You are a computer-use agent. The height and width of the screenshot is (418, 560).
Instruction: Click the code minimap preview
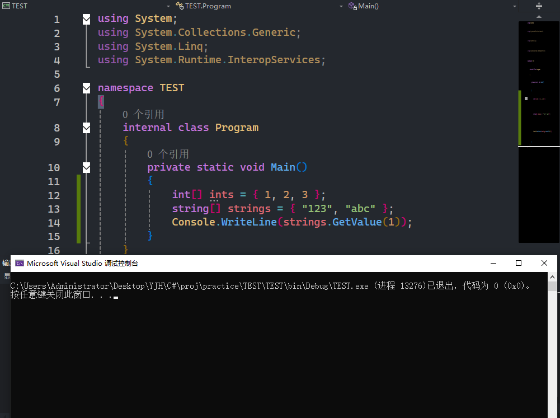[x=539, y=132]
